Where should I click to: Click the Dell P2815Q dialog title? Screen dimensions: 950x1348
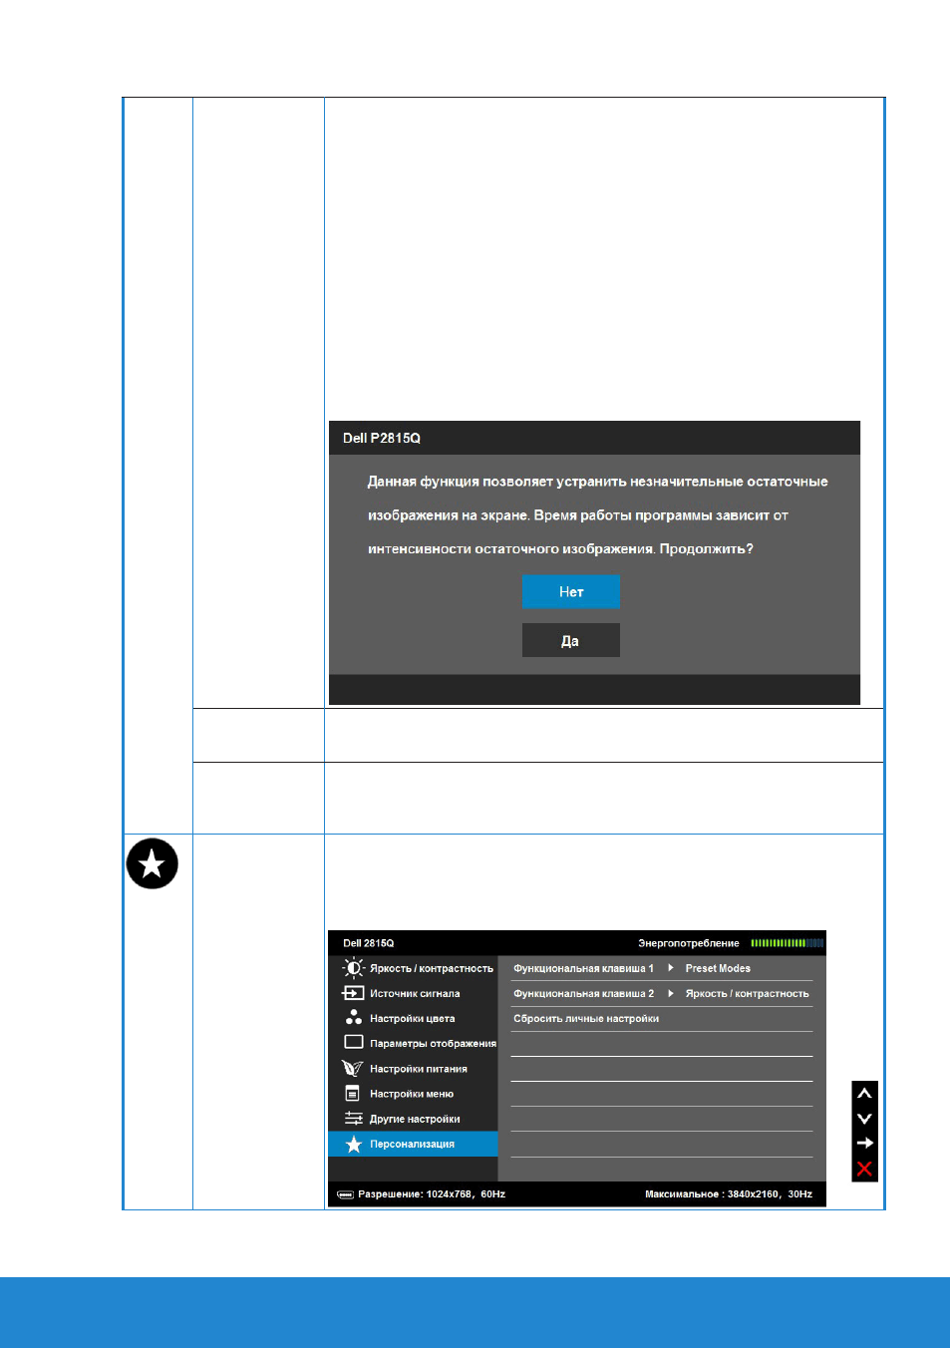382,438
